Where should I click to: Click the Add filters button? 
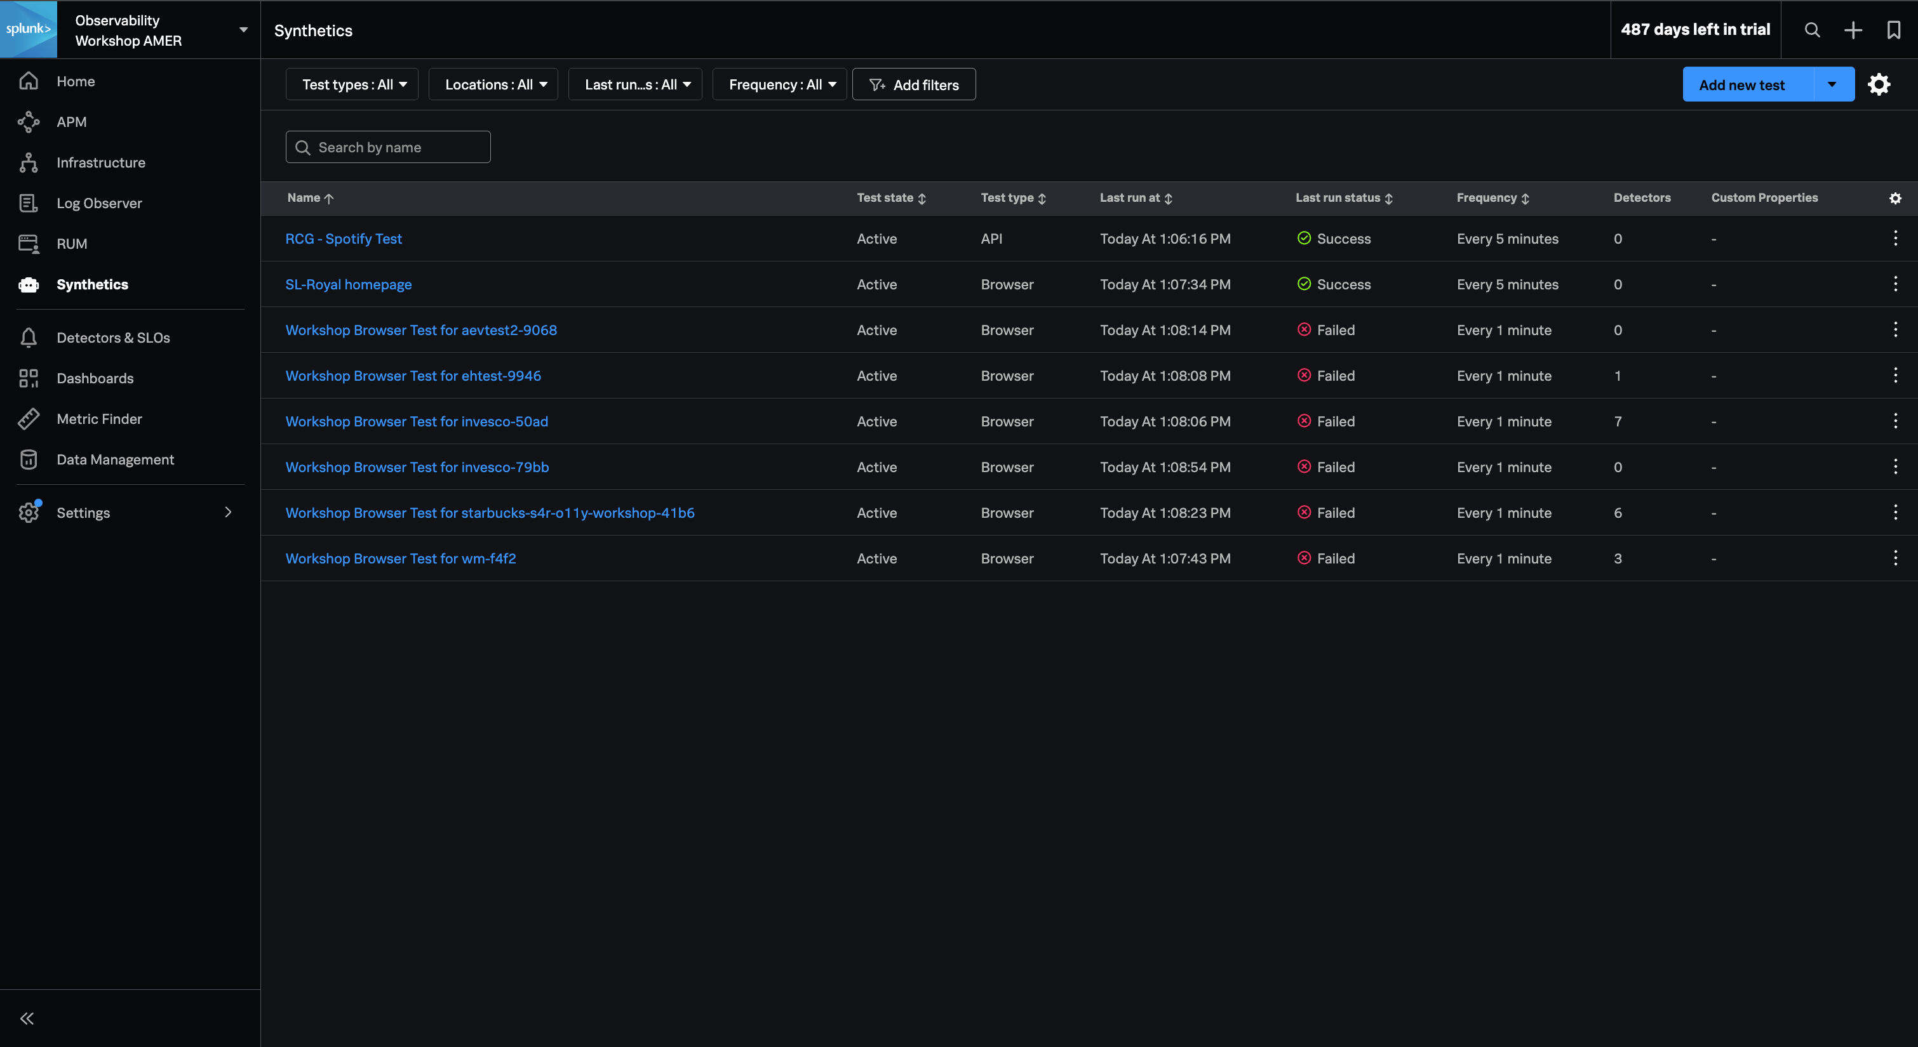pos(913,85)
